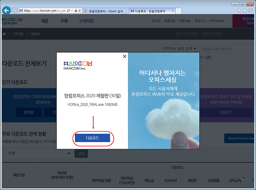Switch to the Daum 검색 tab
Viewport: 256px width, 190px height.
[106, 11]
